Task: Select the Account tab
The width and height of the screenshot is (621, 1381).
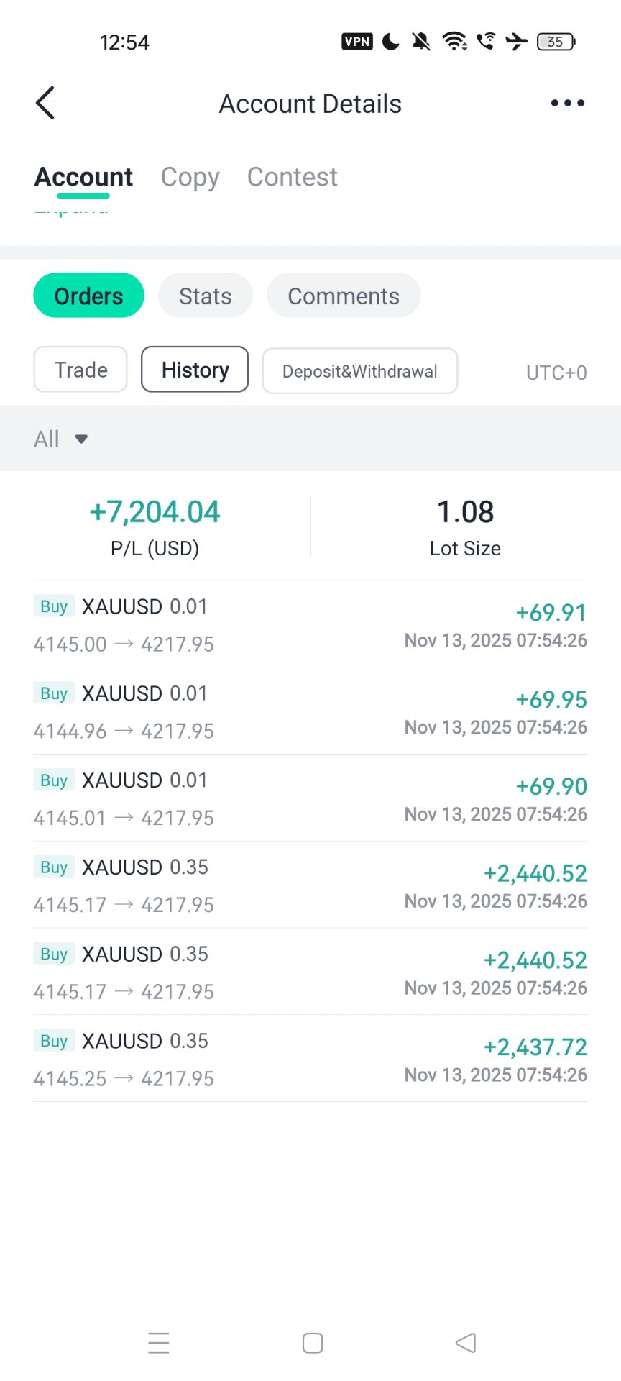Action: coord(83,177)
